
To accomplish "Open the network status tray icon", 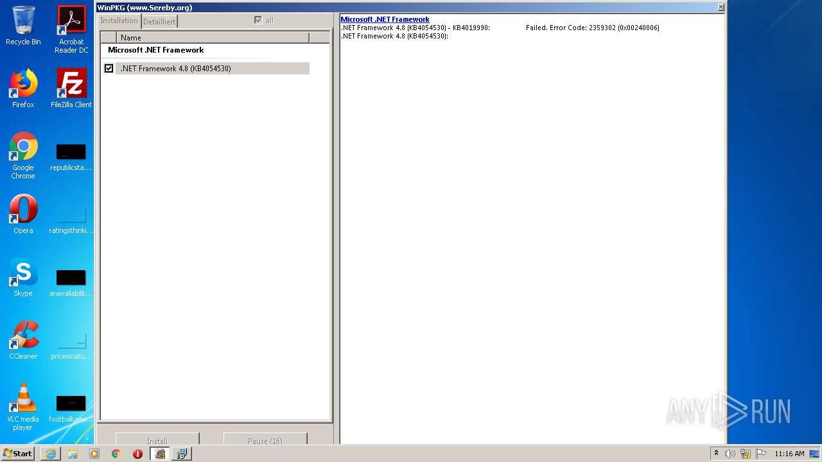I will pyautogui.click(x=746, y=454).
